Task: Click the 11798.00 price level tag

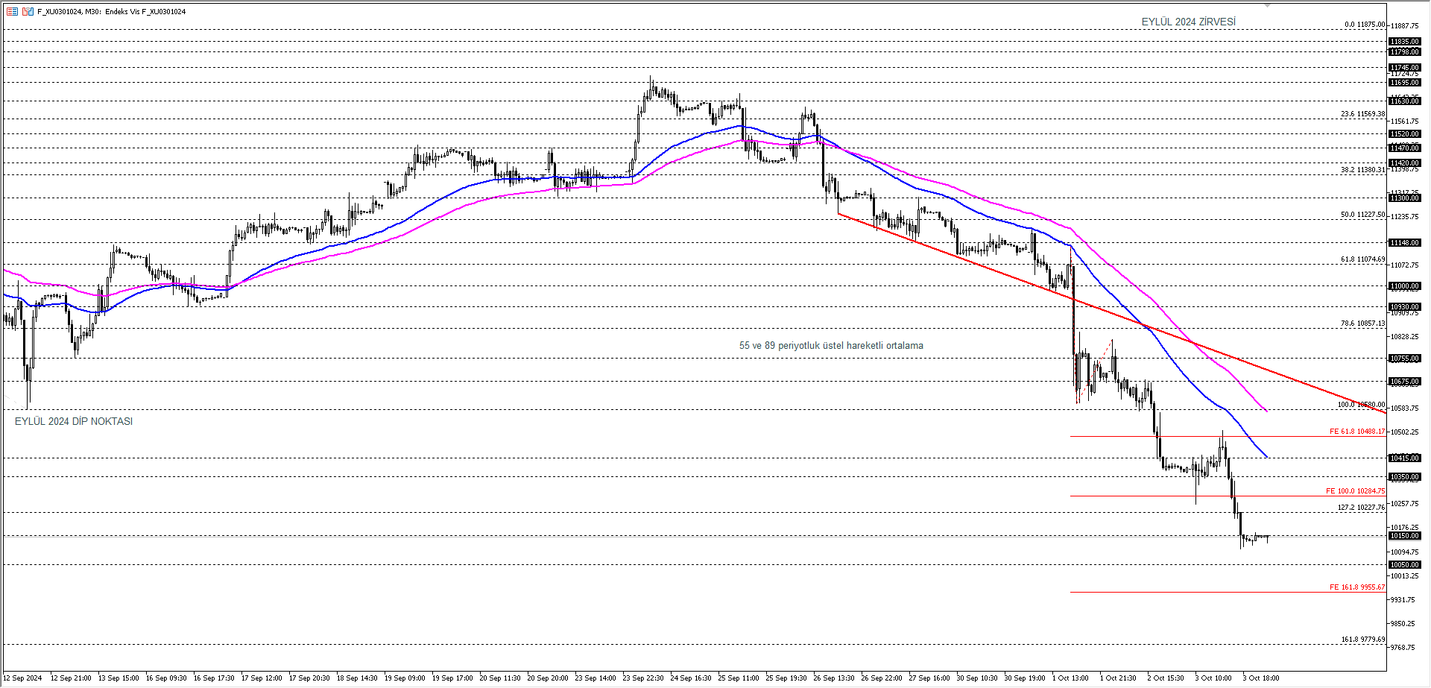Action: (x=1404, y=52)
